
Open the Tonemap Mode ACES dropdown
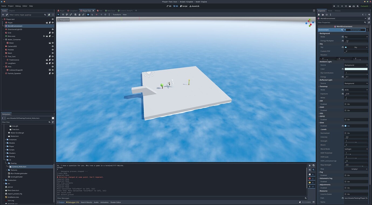(x=356, y=90)
